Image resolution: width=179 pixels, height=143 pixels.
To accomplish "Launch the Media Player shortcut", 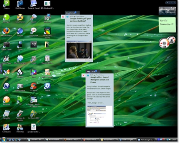I will click(6, 59).
